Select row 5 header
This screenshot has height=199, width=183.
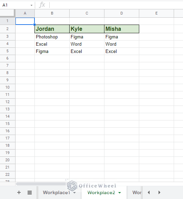(8, 51)
